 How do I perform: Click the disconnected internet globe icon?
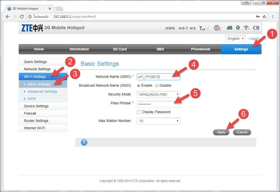(217, 28)
